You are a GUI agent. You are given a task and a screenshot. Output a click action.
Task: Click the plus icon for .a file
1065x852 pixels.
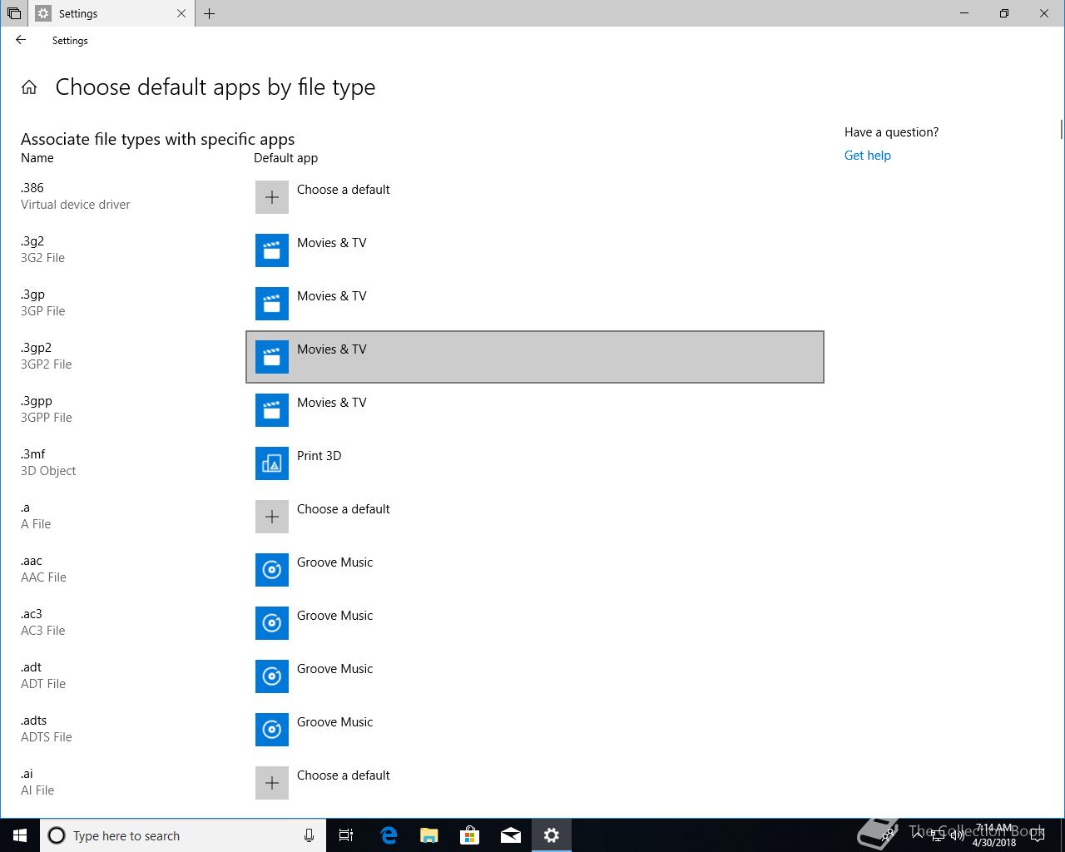click(272, 517)
